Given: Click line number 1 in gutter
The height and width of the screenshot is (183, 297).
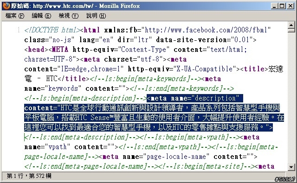Looking at the screenshot, I should (19, 30).
